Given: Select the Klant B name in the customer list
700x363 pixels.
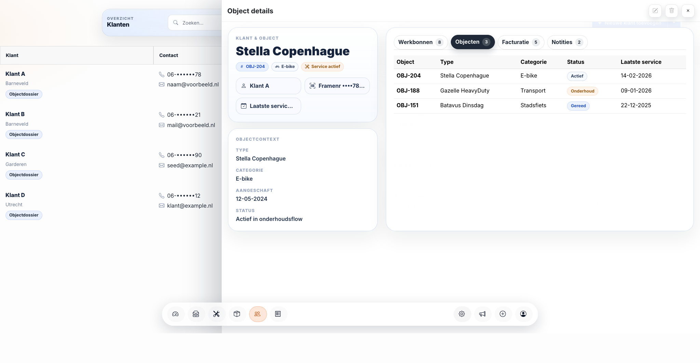Looking at the screenshot, I should click(15, 114).
